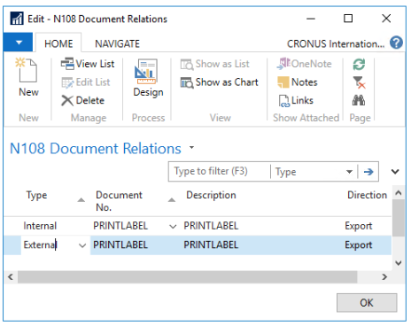Clear filter using funnel icon
This screenshot has height=326, width=411.
pos(359,82)
